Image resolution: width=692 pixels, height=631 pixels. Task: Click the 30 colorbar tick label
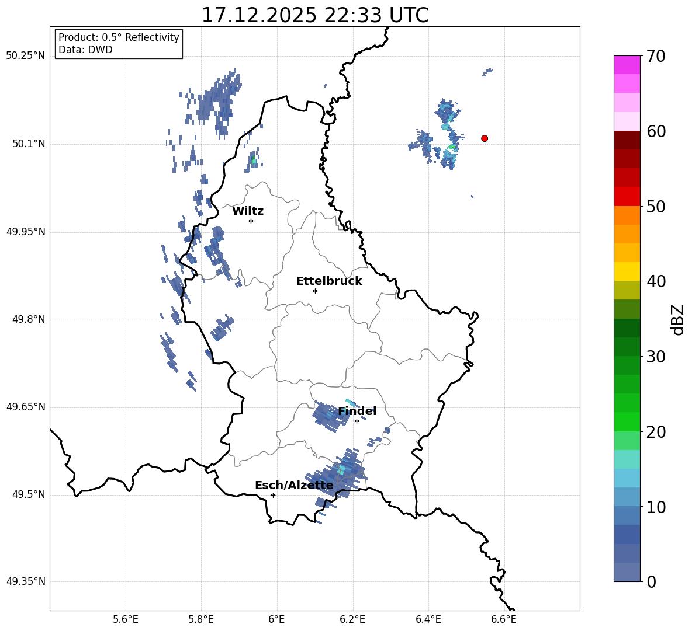pos(656,357)
